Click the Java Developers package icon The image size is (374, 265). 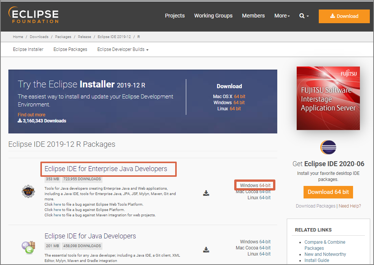coord(29,248)
